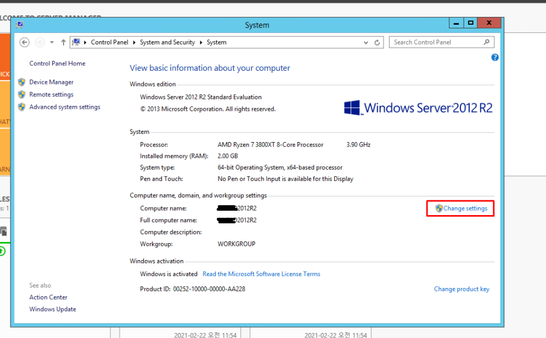Image resolution: width=546 pixels, height=338 pixels.
Task: Select the 64-bit Operating System value
Action: point(280,167)
